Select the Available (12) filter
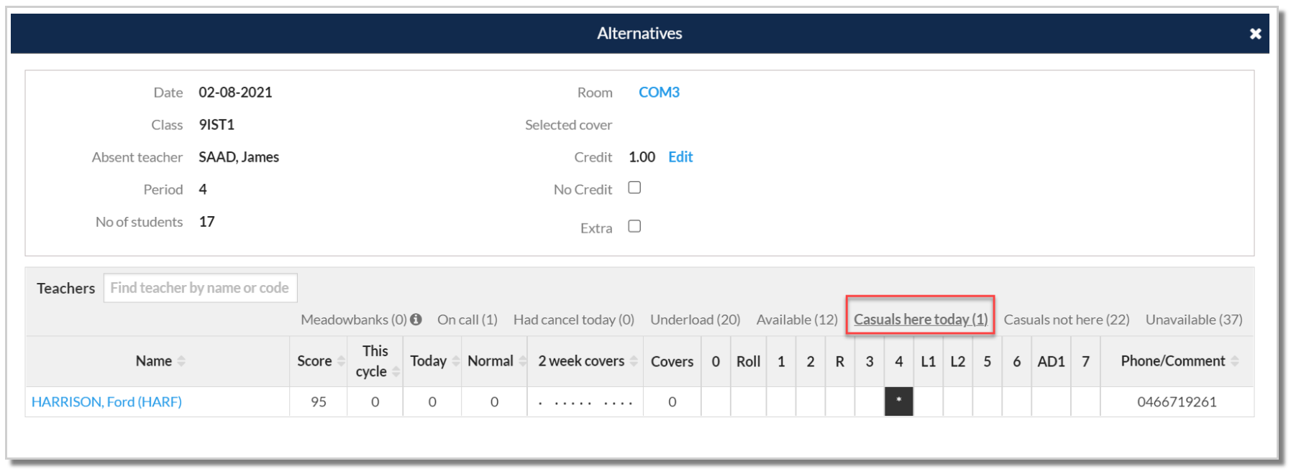The image size is (1291, 474). coord(797,320)
